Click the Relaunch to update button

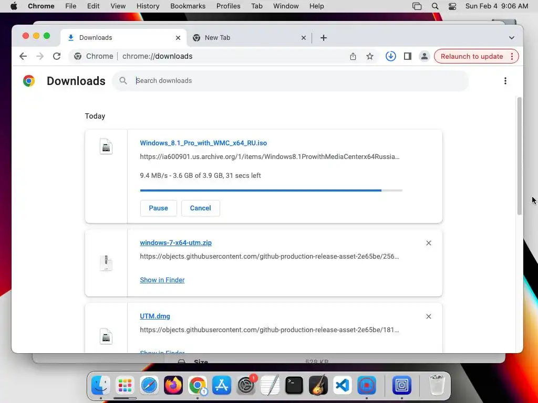tap(471, 56)
